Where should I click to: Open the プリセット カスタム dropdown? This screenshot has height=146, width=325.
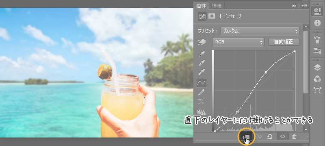[x=260, y=31]
